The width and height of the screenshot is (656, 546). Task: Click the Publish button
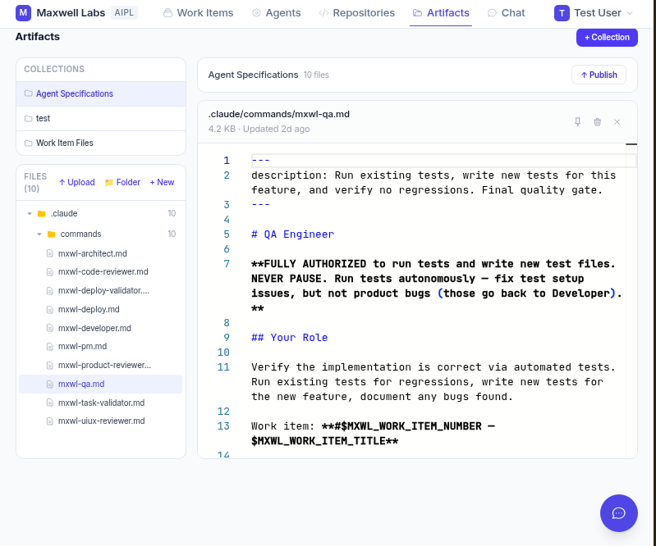click(x=599, y=75)
